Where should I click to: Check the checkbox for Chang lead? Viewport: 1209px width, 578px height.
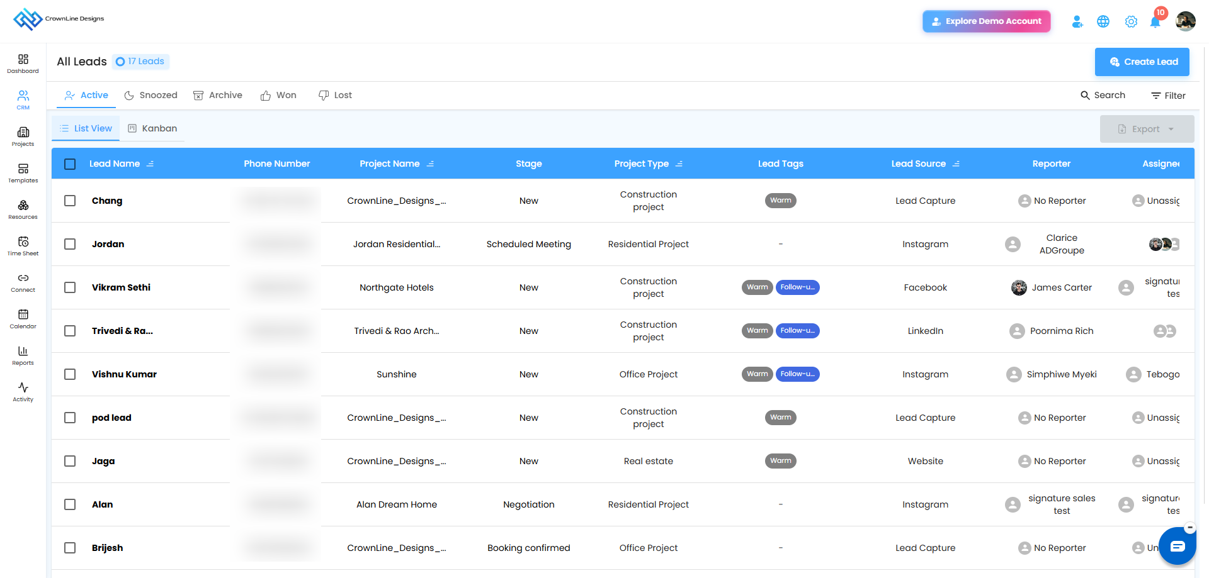coord(70,201)
